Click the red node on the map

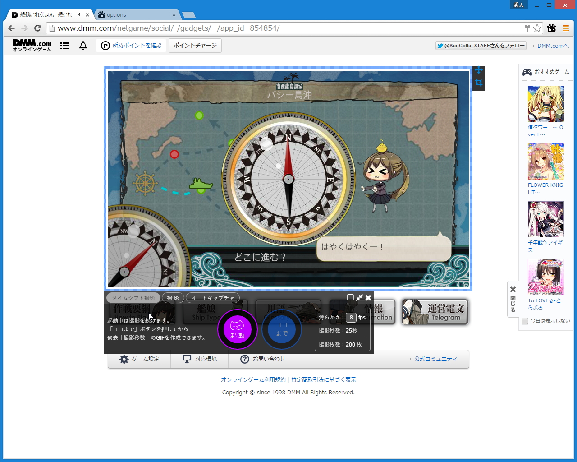[174, 154]
